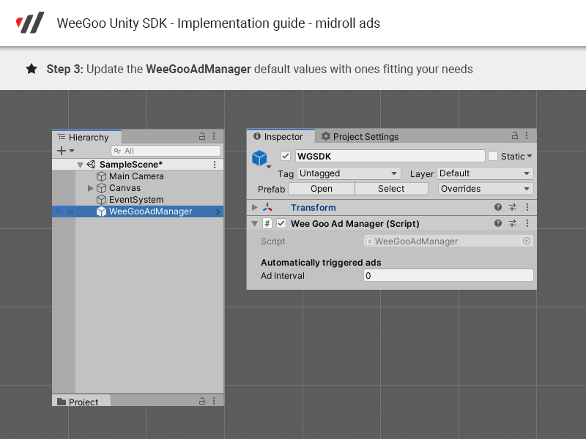The height and width of the screenshot is (439, 586).
Task: Toggle the WeeGooAdManager visibility eye icon
Action: pyautogui.click(x=58, y=211)
